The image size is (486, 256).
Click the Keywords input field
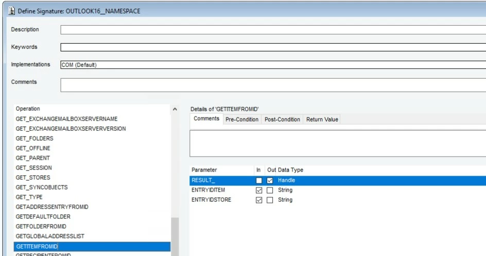point(273,47)
